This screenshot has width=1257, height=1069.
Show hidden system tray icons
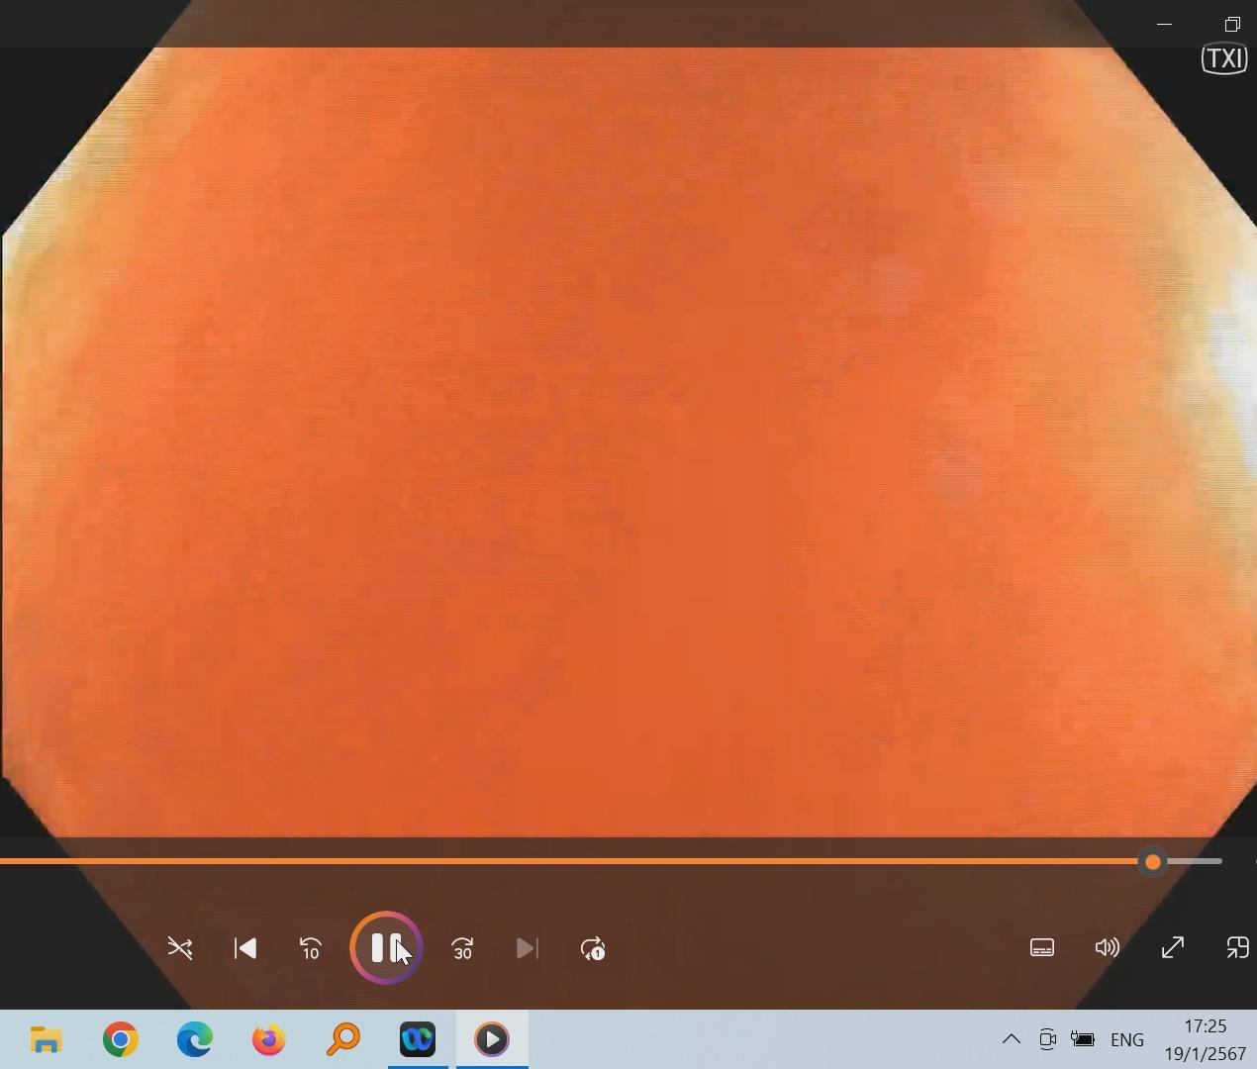pos(1011,1039)
